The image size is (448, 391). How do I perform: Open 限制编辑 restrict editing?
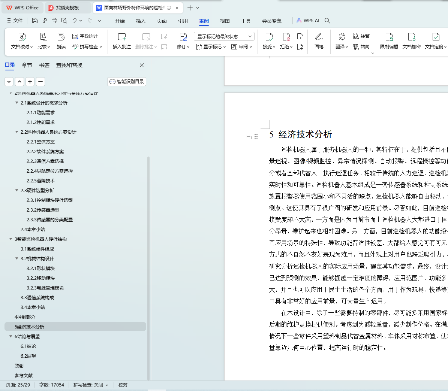(x=389, y=41)
